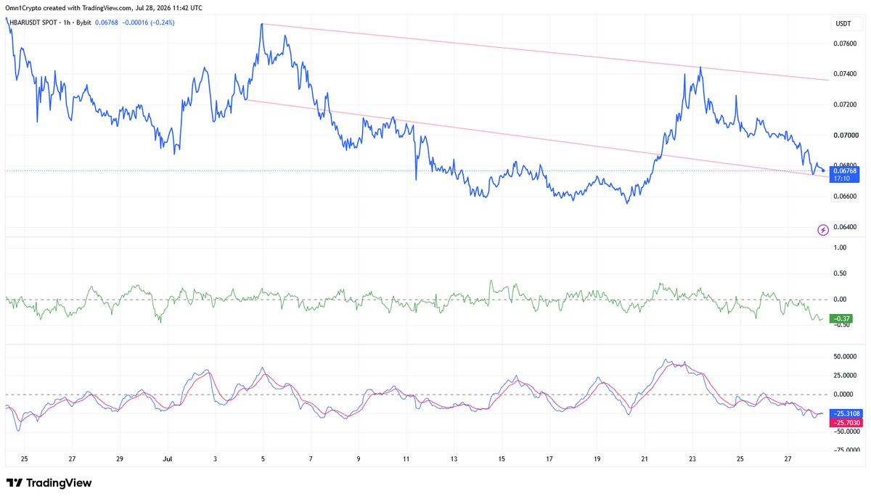Click the 25.0000 oscillator axis label
Image resolution: width=871 pixels, height=499 pixels.
pos(845,376)
